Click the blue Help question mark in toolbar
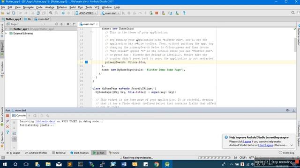The width and height of the screenshot is (300, 168). (x=184, y=13)
